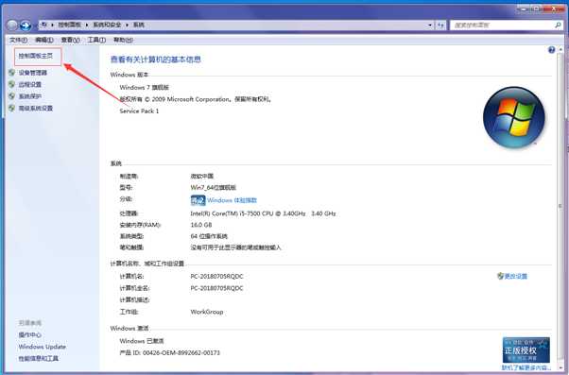This screenshot has width=569, height=375.
Task: Open the address bar history dropdown arrow
Action: coord(430,25)
